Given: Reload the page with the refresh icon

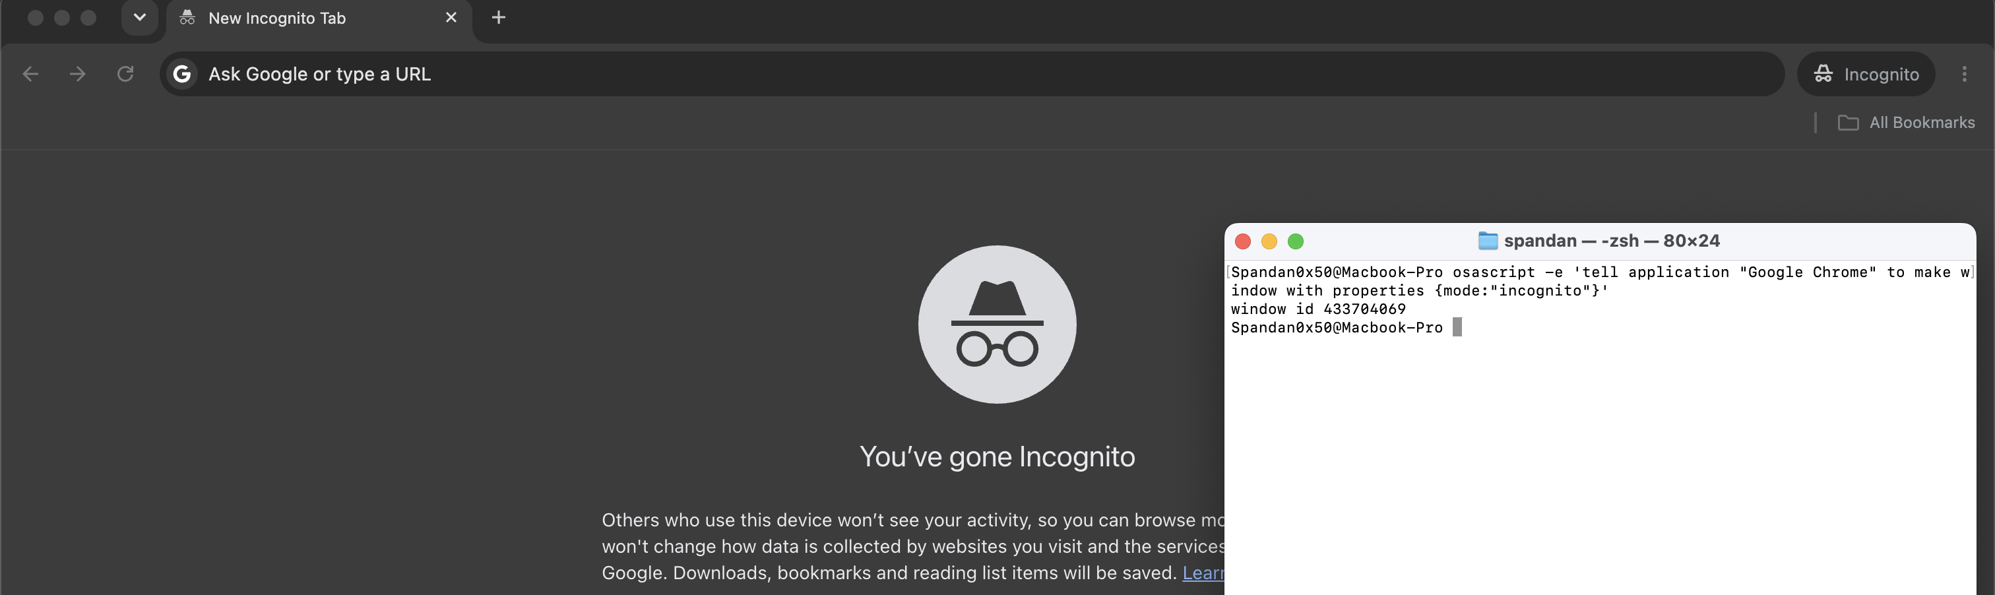Looking at the screenshot, I should (125, 75).
